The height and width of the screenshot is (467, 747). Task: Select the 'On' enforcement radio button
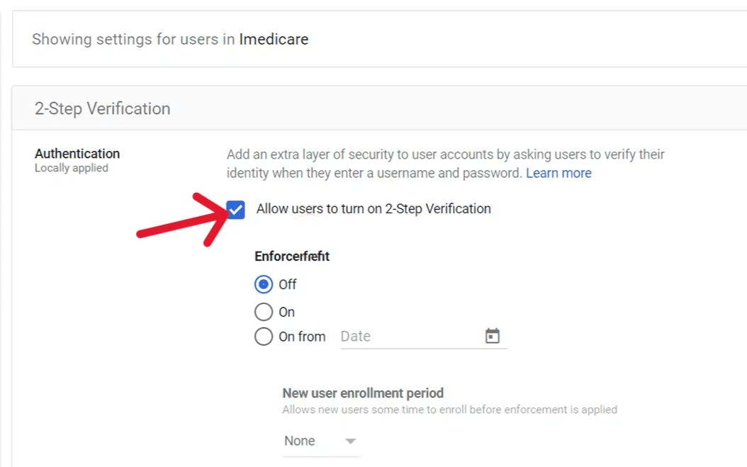[x=264, y=311]
